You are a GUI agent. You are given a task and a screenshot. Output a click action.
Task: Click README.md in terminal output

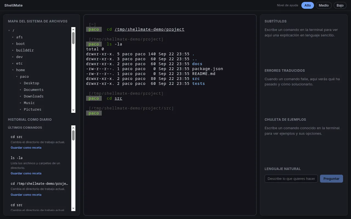pos(204,74)
